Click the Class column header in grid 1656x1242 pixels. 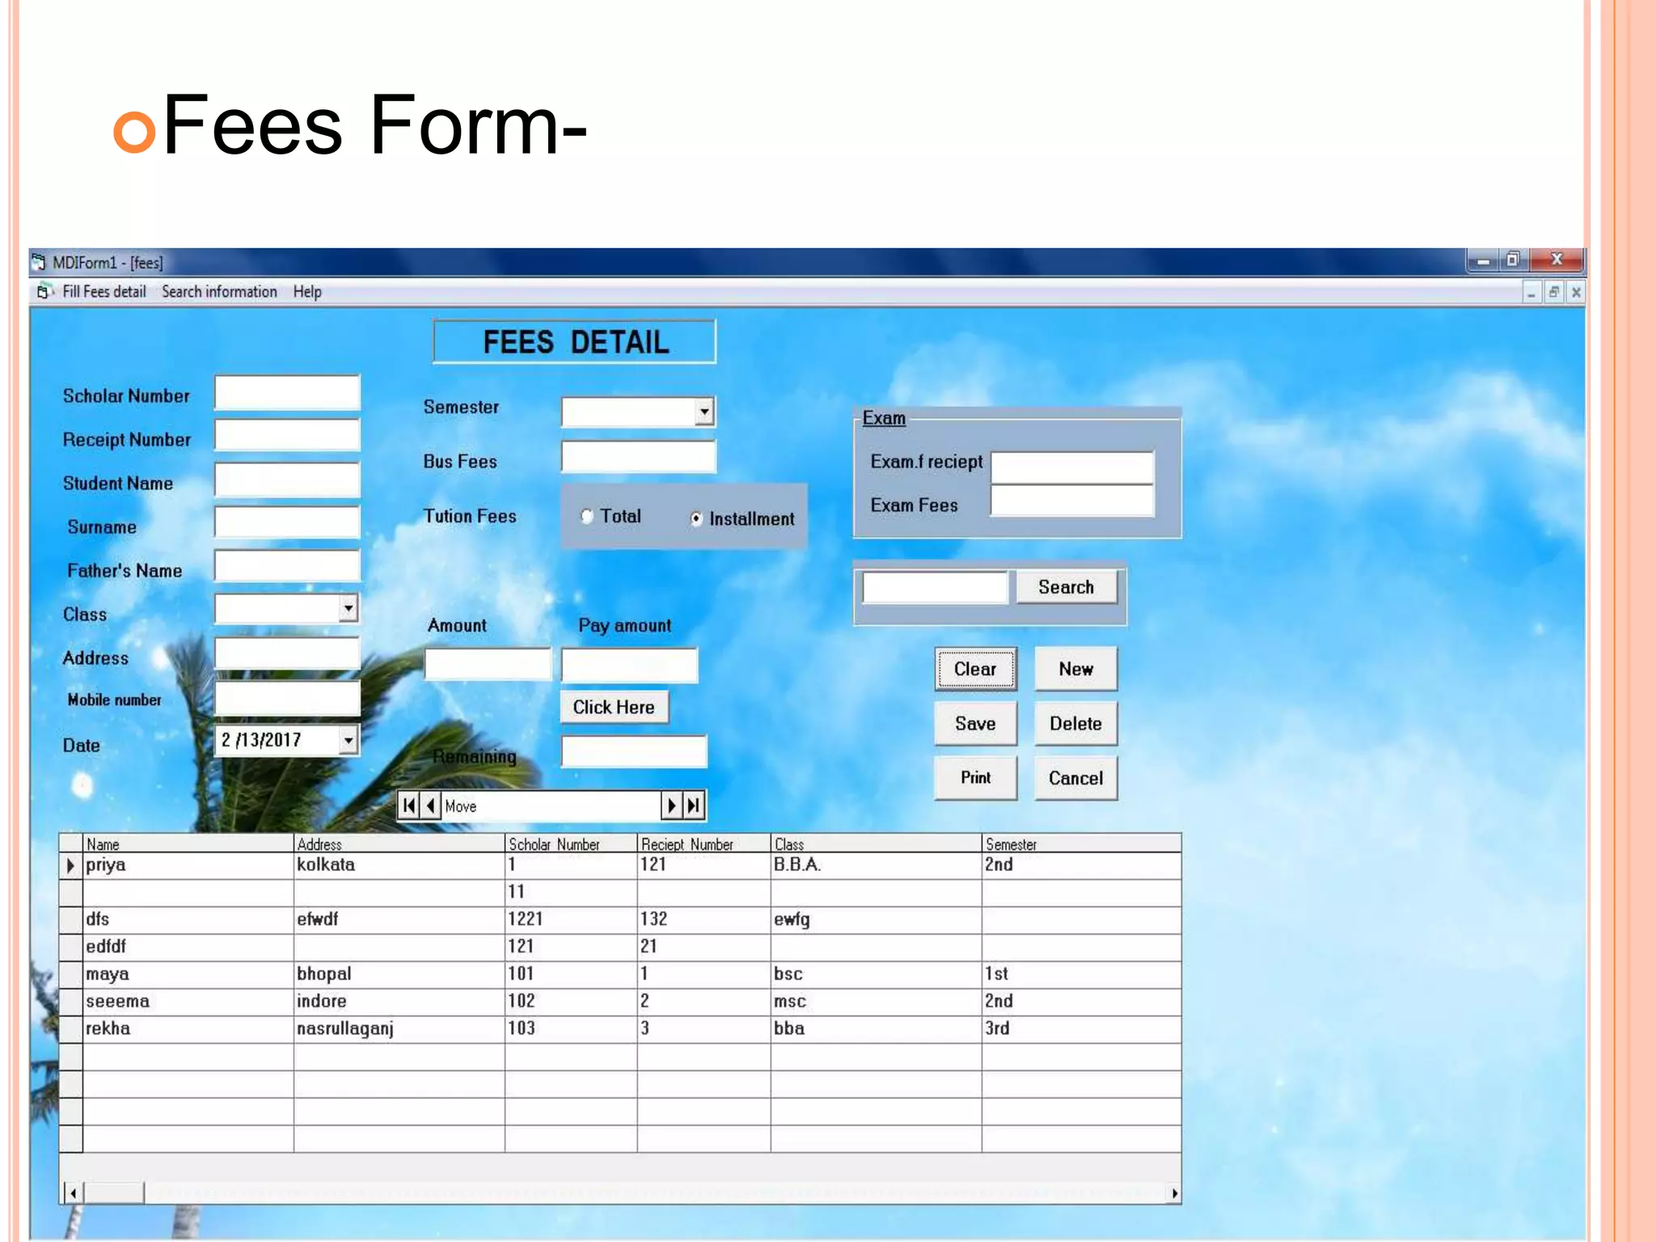[877, 843]
